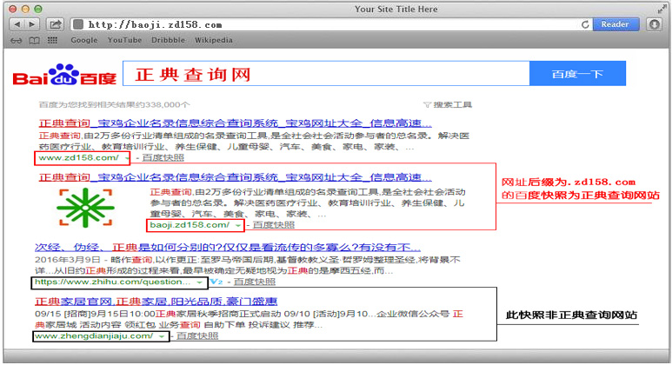Click window title Your Site Title Here
This screenshot has width=672, height=365.
tap(396, 9)
